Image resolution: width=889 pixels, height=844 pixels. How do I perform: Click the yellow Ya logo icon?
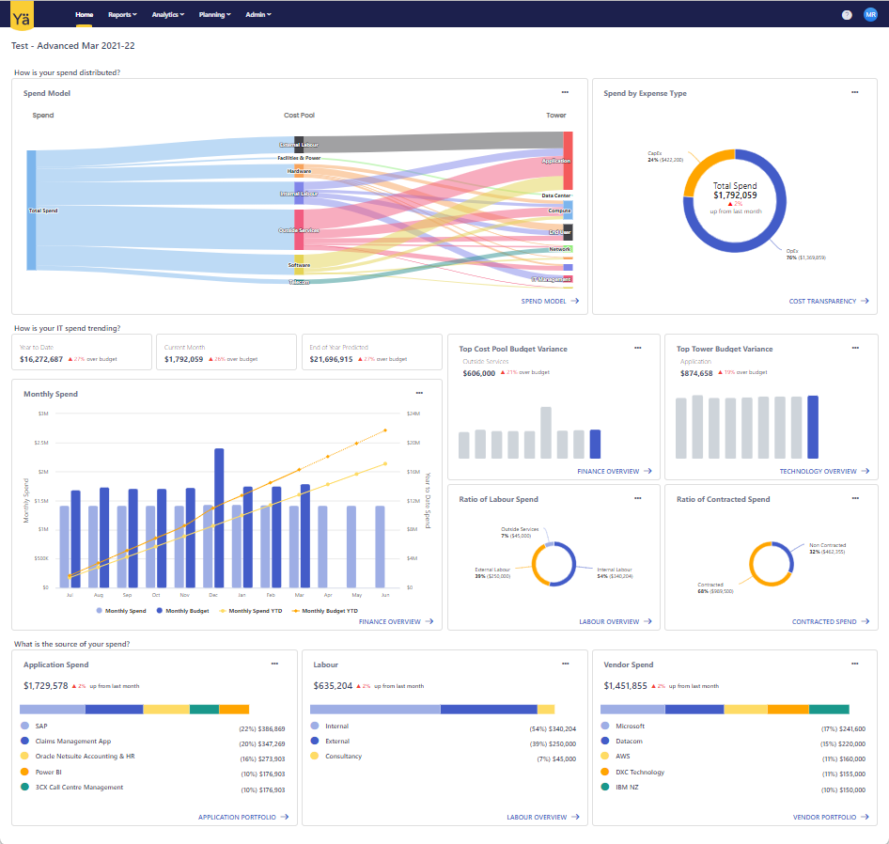tap(21, 14)
